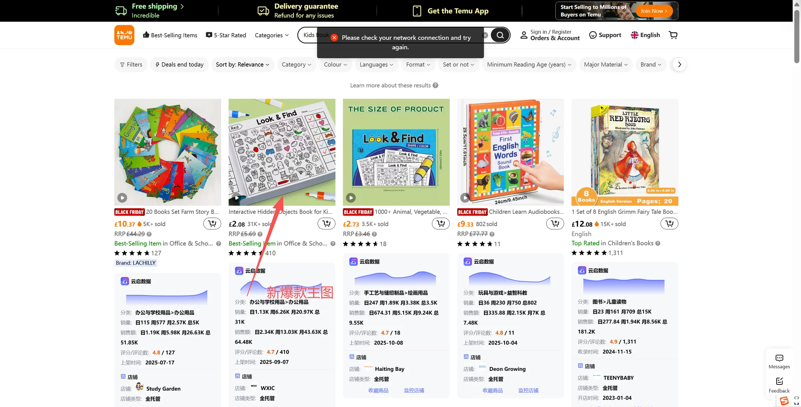
Task: Expand the Category filter dropdown
Action: (296, 64)
